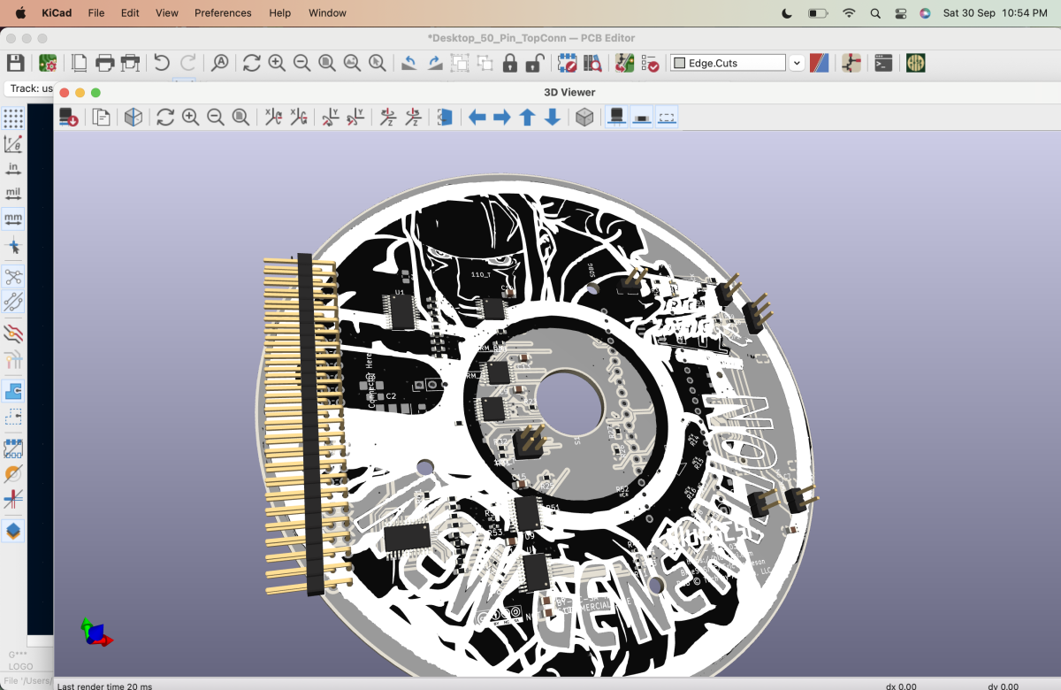This screenshot has height=690, width=1061.
Task: Open macOS Control Center
Action: 901,13
